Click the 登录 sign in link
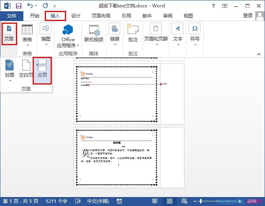 (248, 16)
